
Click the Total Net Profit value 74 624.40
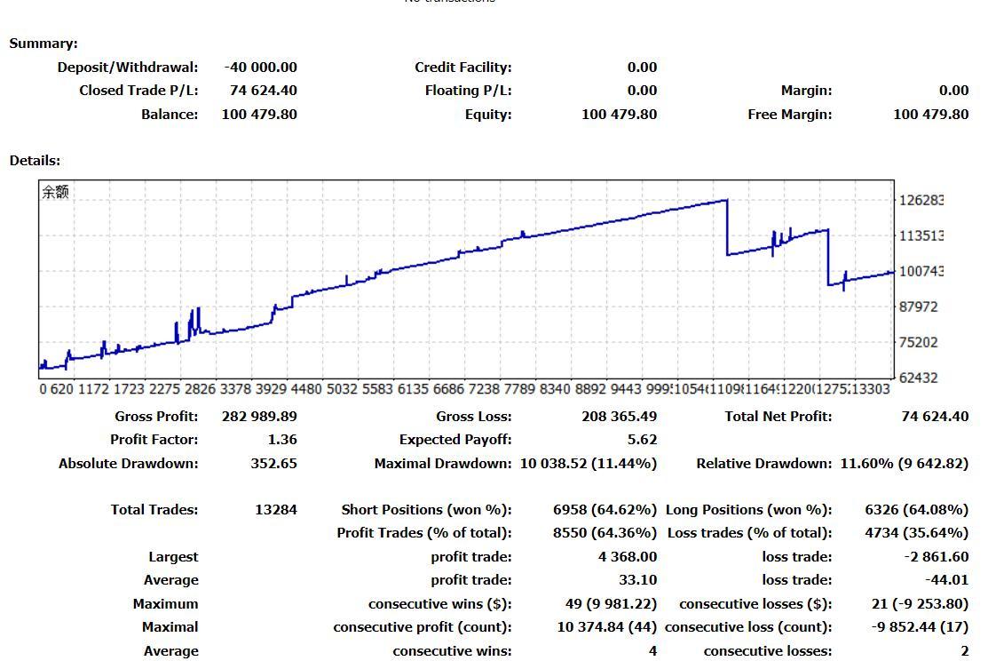point(935,417)
